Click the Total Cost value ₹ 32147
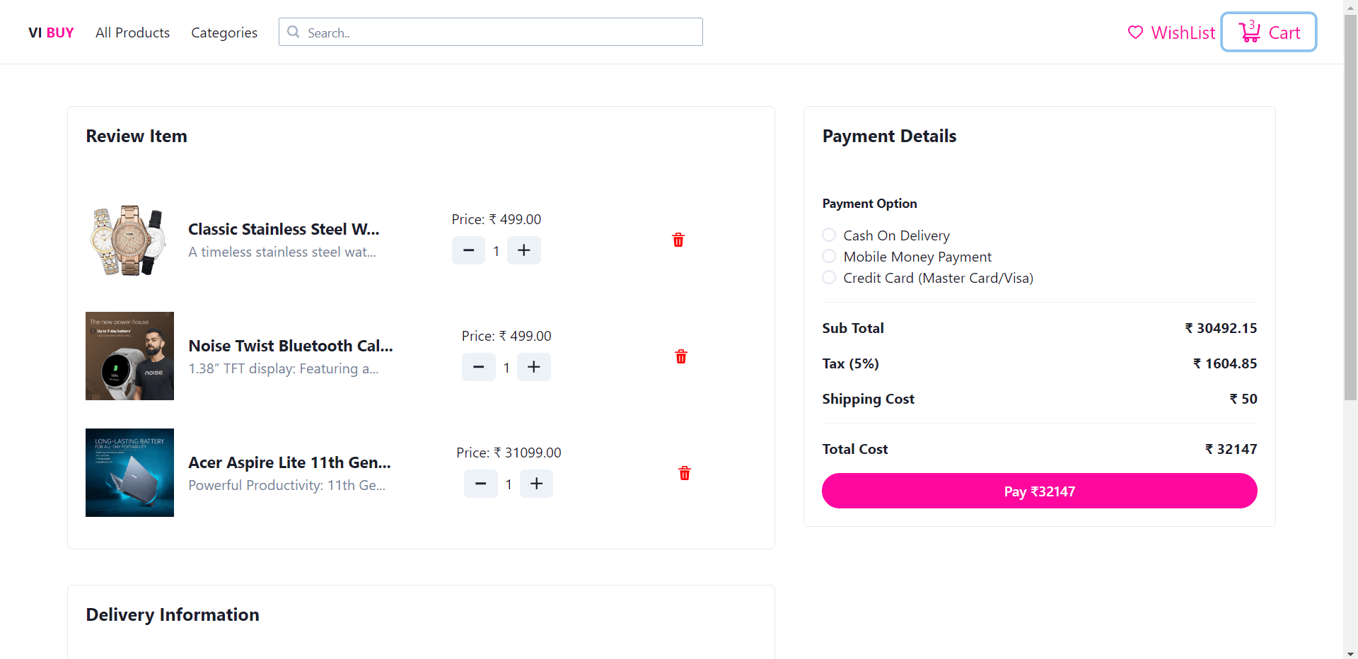Viewport: 1358px width, 659px height. pos(1231,449)
